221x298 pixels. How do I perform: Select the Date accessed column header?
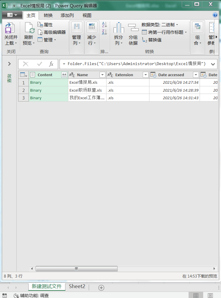(x=171, y=75)
